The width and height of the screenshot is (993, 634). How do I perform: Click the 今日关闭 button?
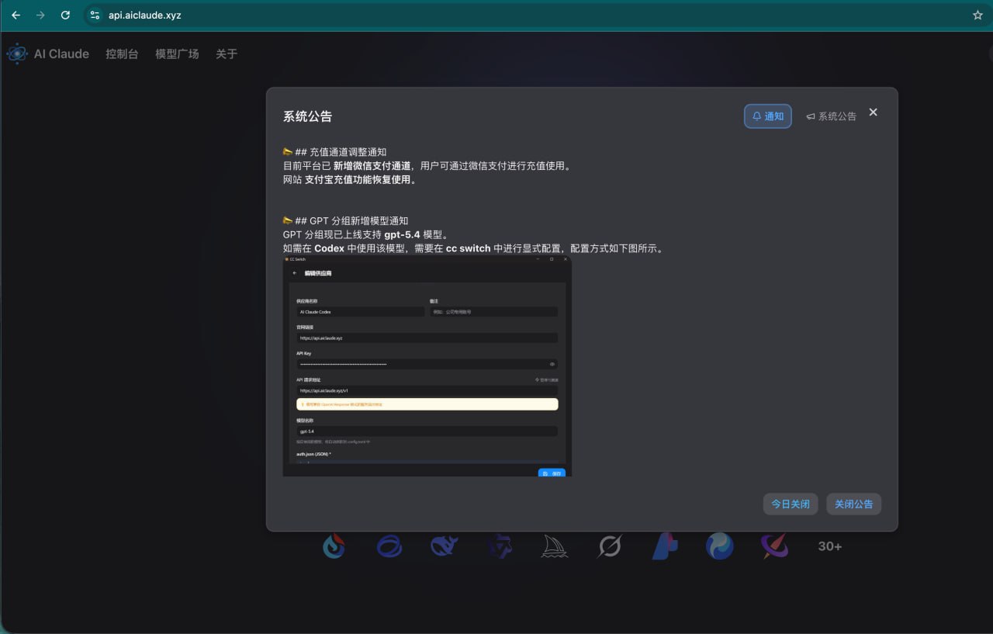coord(791,504)
